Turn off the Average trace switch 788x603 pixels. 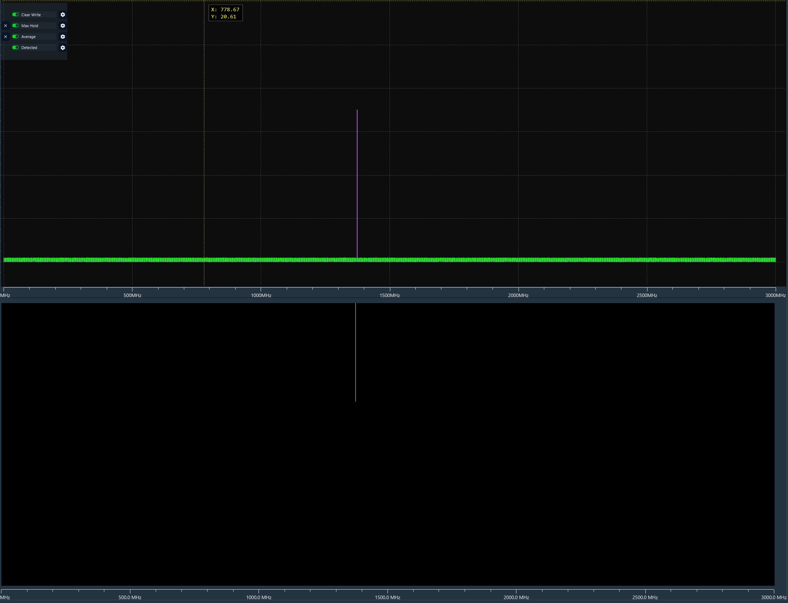15,37
